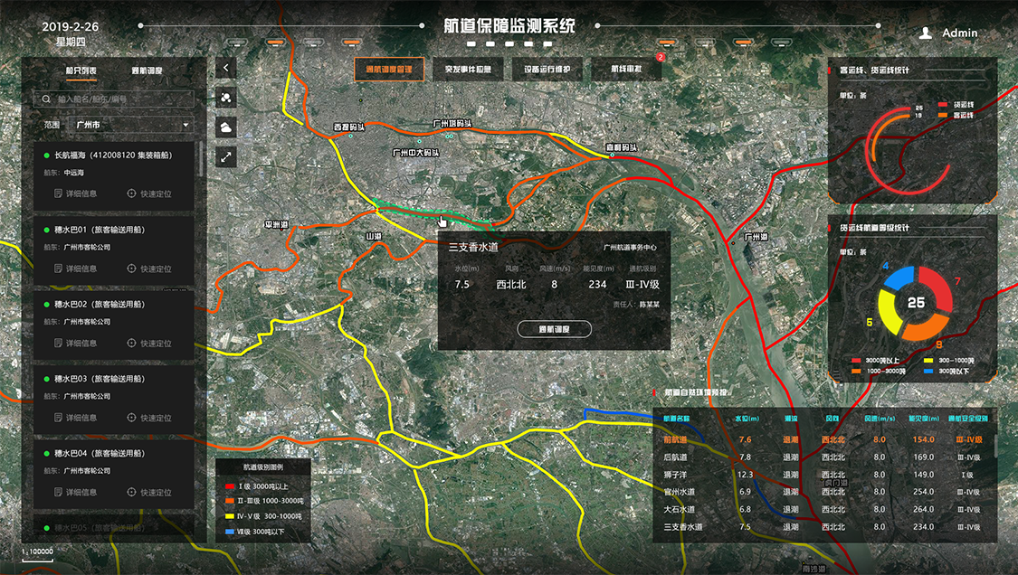Click the green status dot of 穗水巴02

tap(45, 304)
